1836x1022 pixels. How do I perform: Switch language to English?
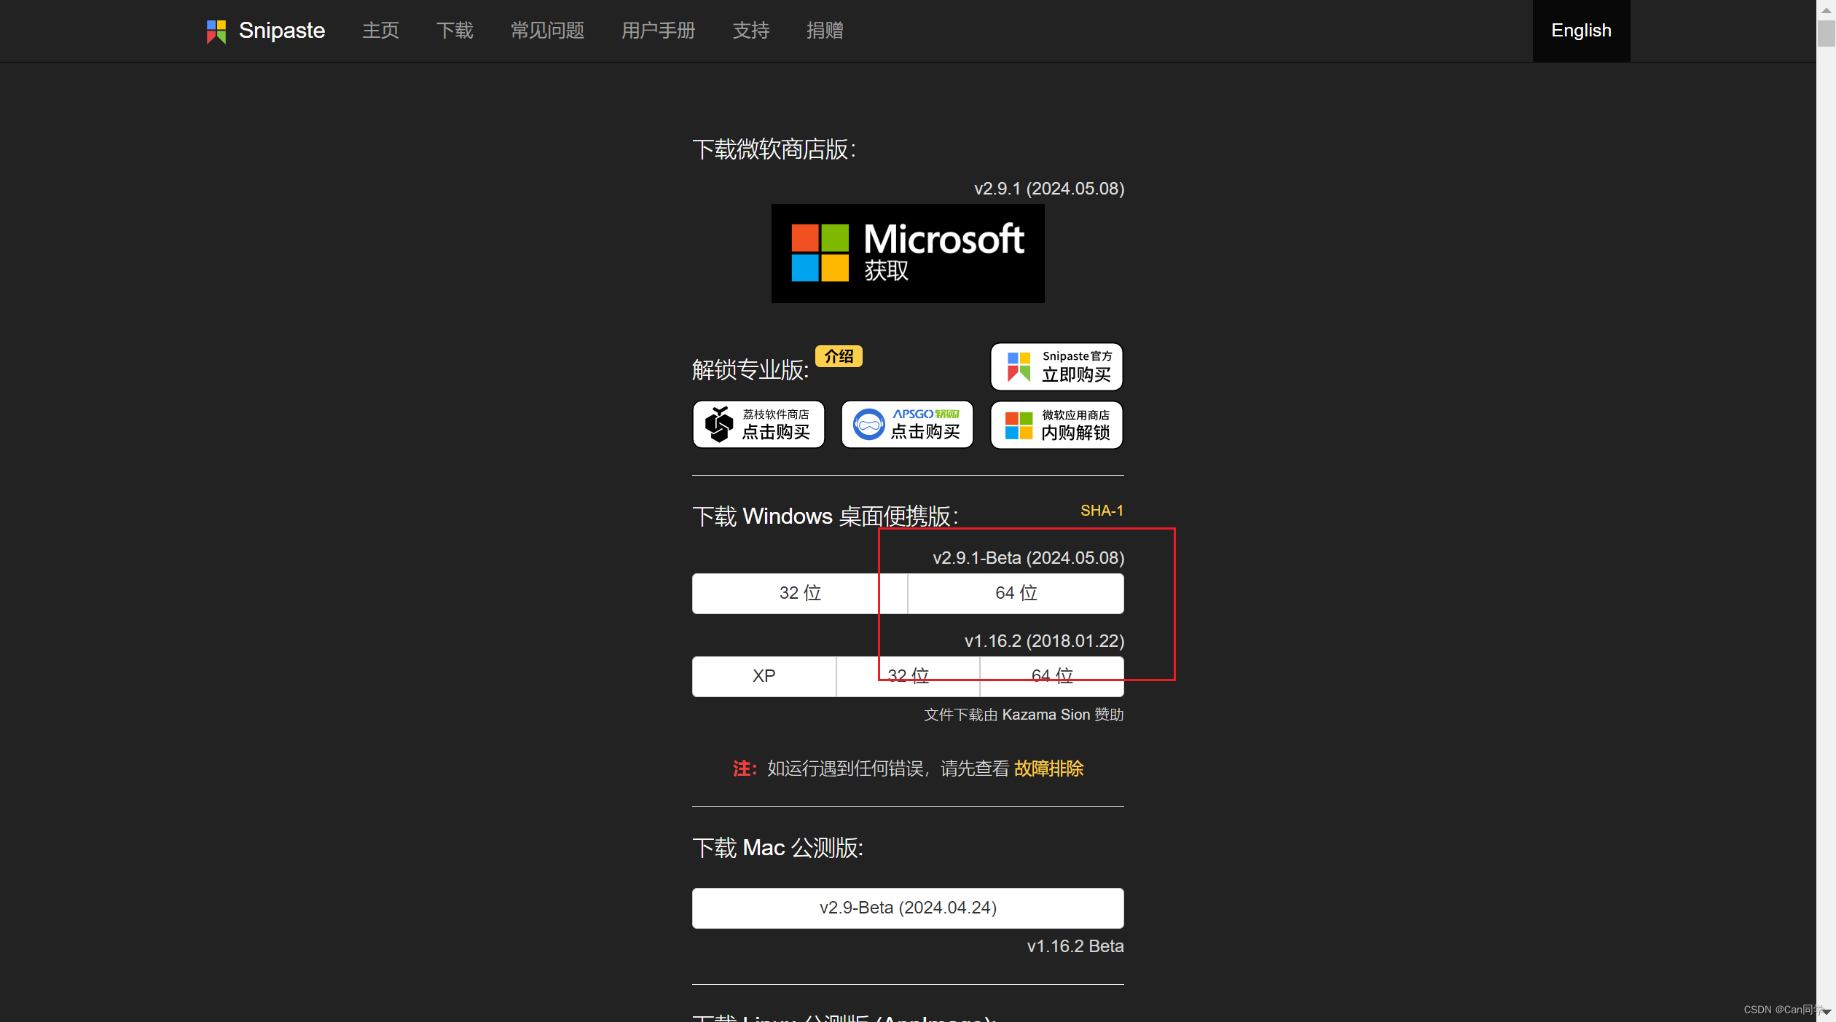click(1580, 31)
